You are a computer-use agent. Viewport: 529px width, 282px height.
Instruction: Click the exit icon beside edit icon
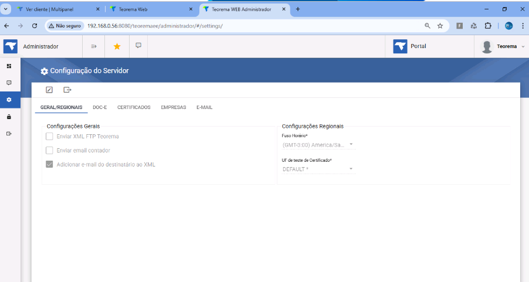[67, 90]
